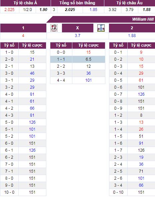Click the home team crest icon
The height and width of the screenshot is (197, 155).
(x=54, y=28)
